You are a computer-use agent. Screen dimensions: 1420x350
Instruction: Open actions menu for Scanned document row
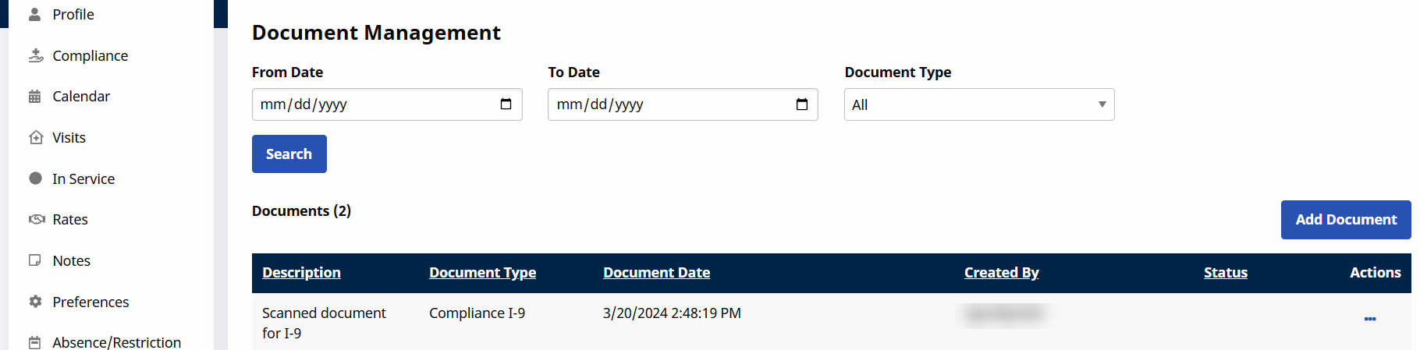click(x=1369, y=319)
